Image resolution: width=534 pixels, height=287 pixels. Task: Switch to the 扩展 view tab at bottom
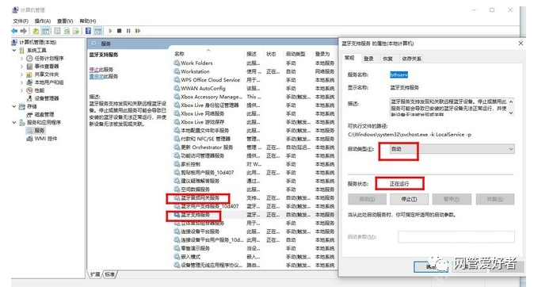(95, 274)
